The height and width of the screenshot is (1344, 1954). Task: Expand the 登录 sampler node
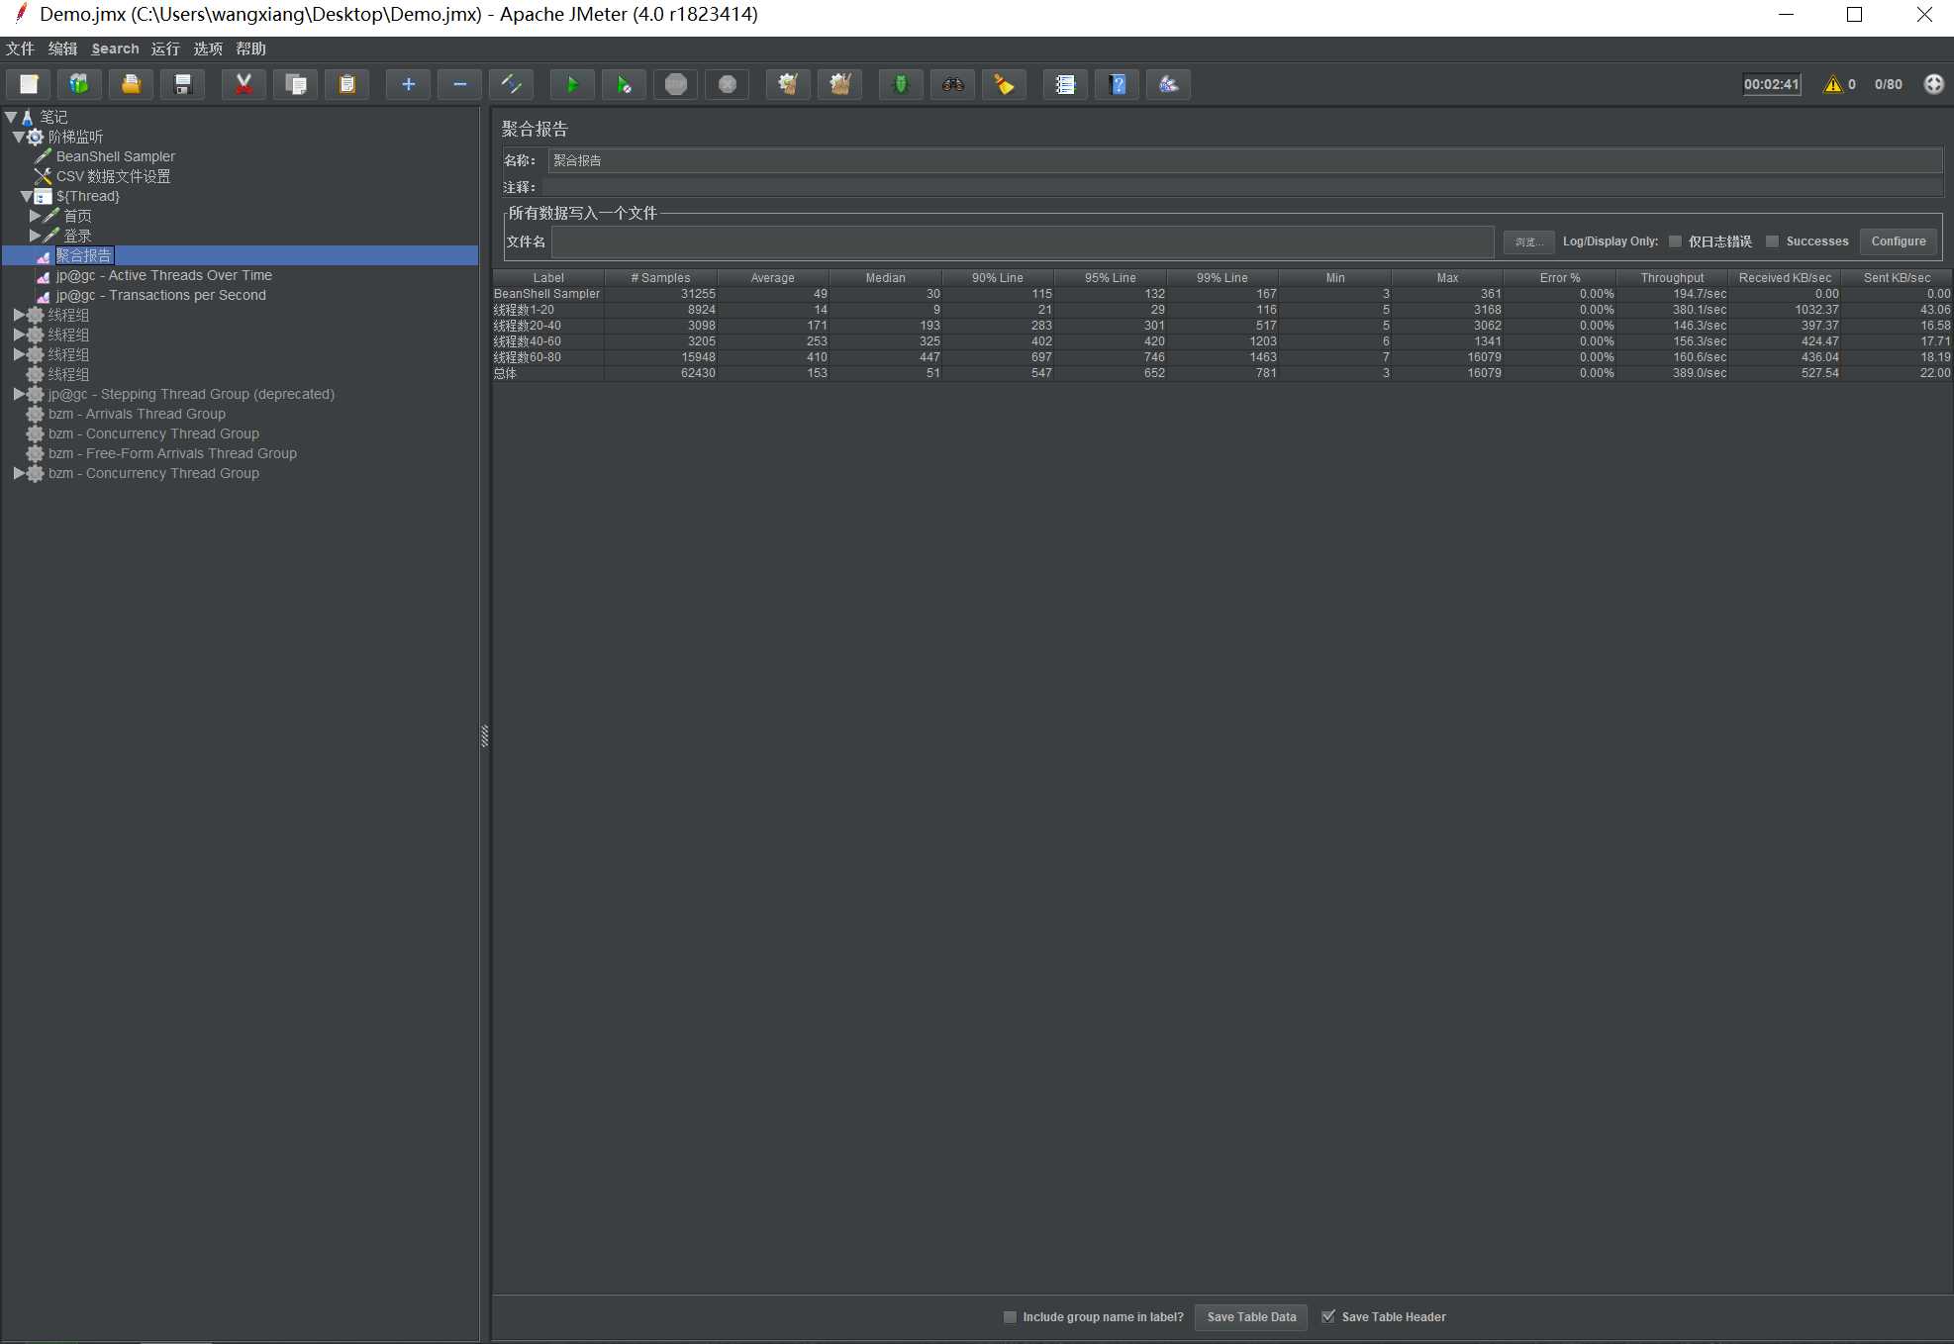coord(35,236)
